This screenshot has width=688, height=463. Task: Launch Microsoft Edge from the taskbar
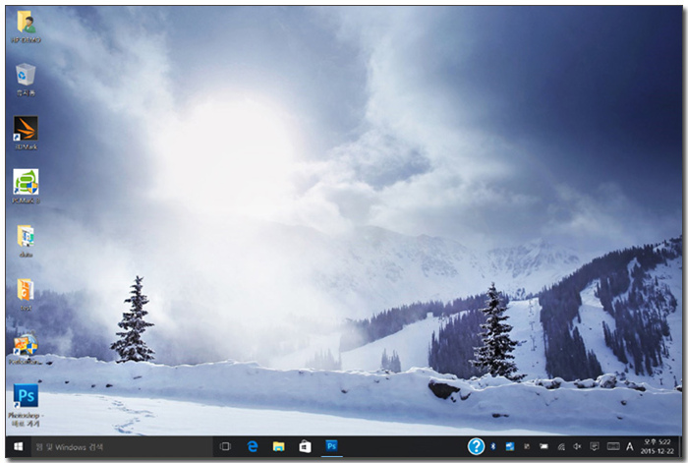pyautogui.click(x=253, y=447)
